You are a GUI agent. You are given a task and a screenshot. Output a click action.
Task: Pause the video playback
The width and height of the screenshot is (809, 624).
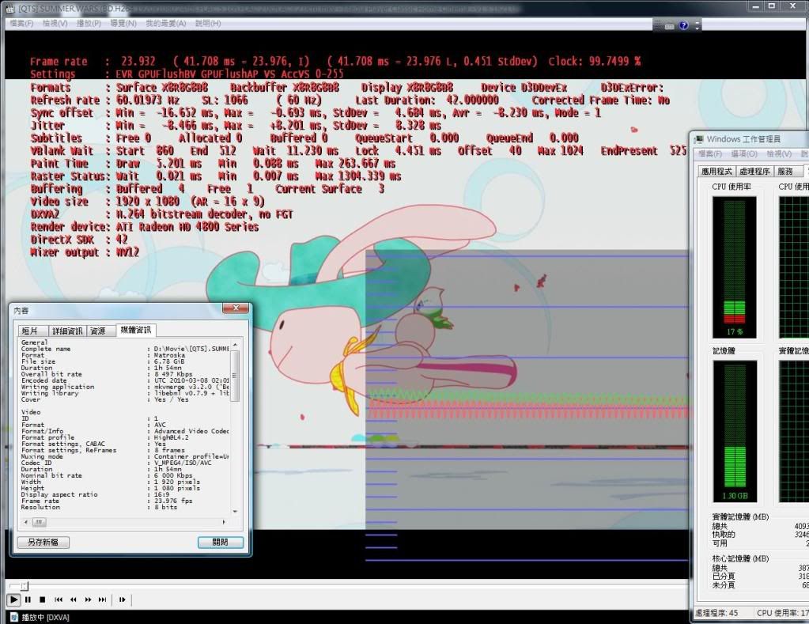[x=28, y=599]
